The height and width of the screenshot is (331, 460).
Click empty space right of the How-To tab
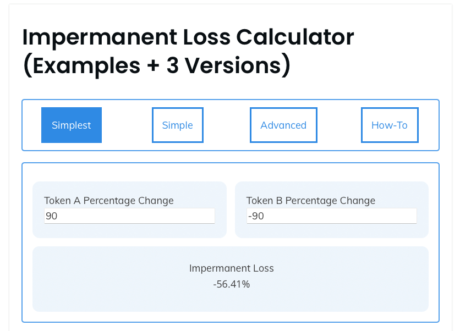coord(428,125)
